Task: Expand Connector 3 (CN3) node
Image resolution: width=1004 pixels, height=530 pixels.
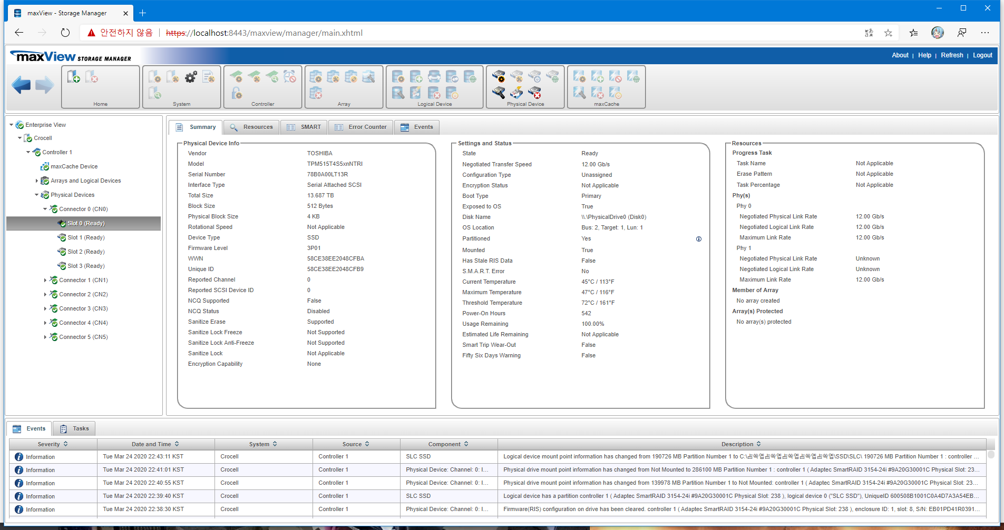Action: tap(45, 308)
